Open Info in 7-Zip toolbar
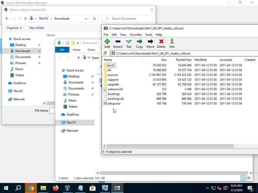This screenshot has width=258, height=193. point(172,44)
